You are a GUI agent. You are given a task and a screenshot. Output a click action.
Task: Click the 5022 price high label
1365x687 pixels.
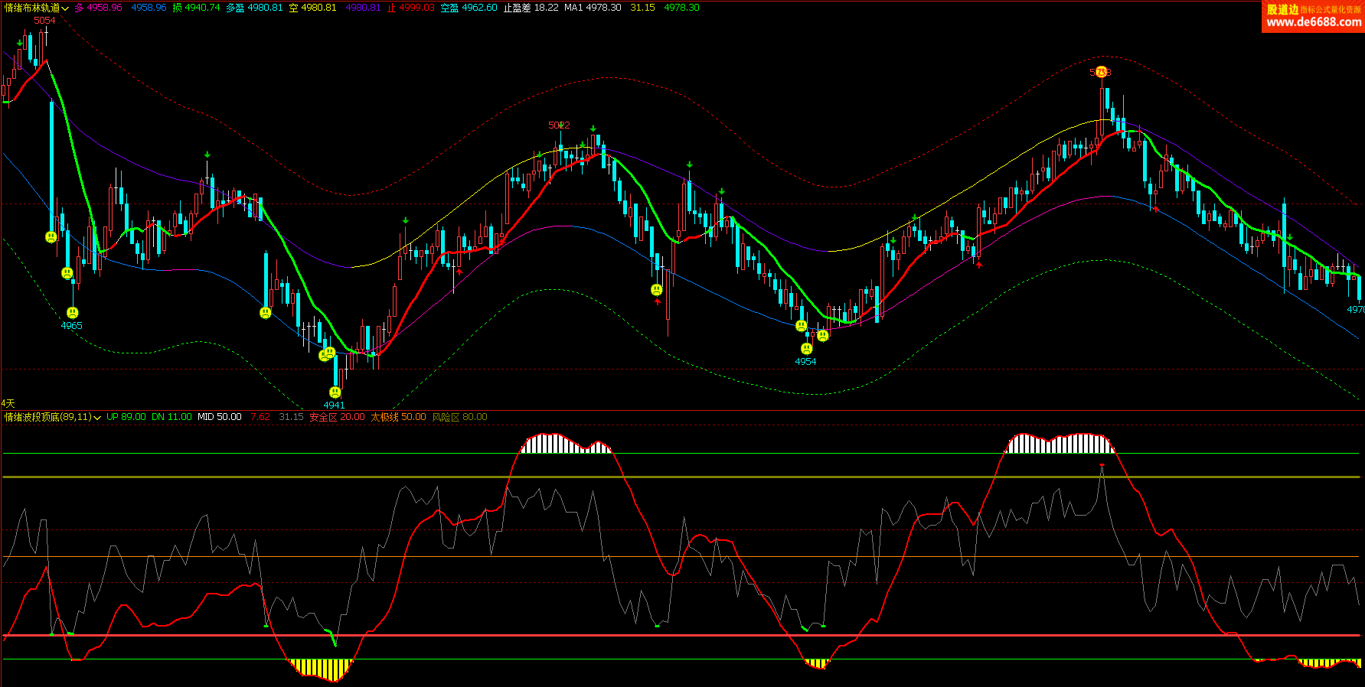point(559,125)
